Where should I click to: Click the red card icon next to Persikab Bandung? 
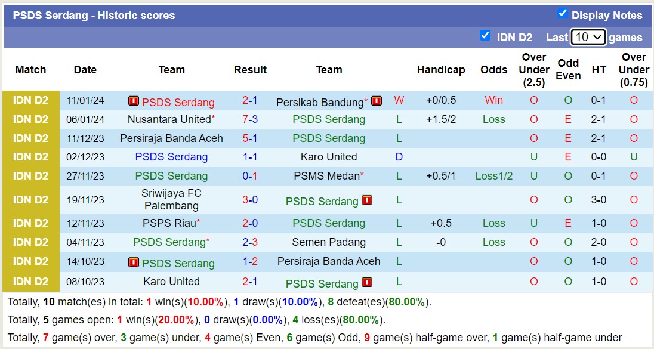pos(377,101)
